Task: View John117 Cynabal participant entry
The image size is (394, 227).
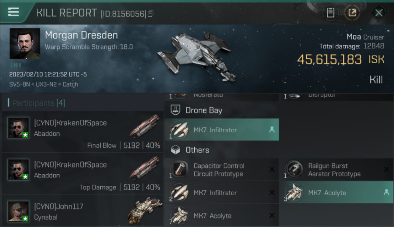Action: coord(82,211)
